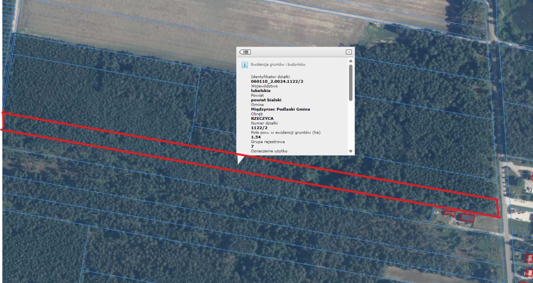Click the registry group value 7

252,146
